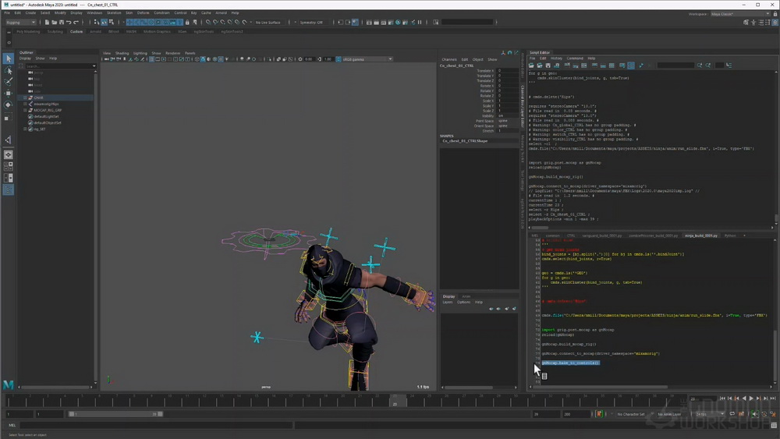Select the arrow Select tool in toolbox
This screenshot has height=439, width=780.
pos(8,58)
